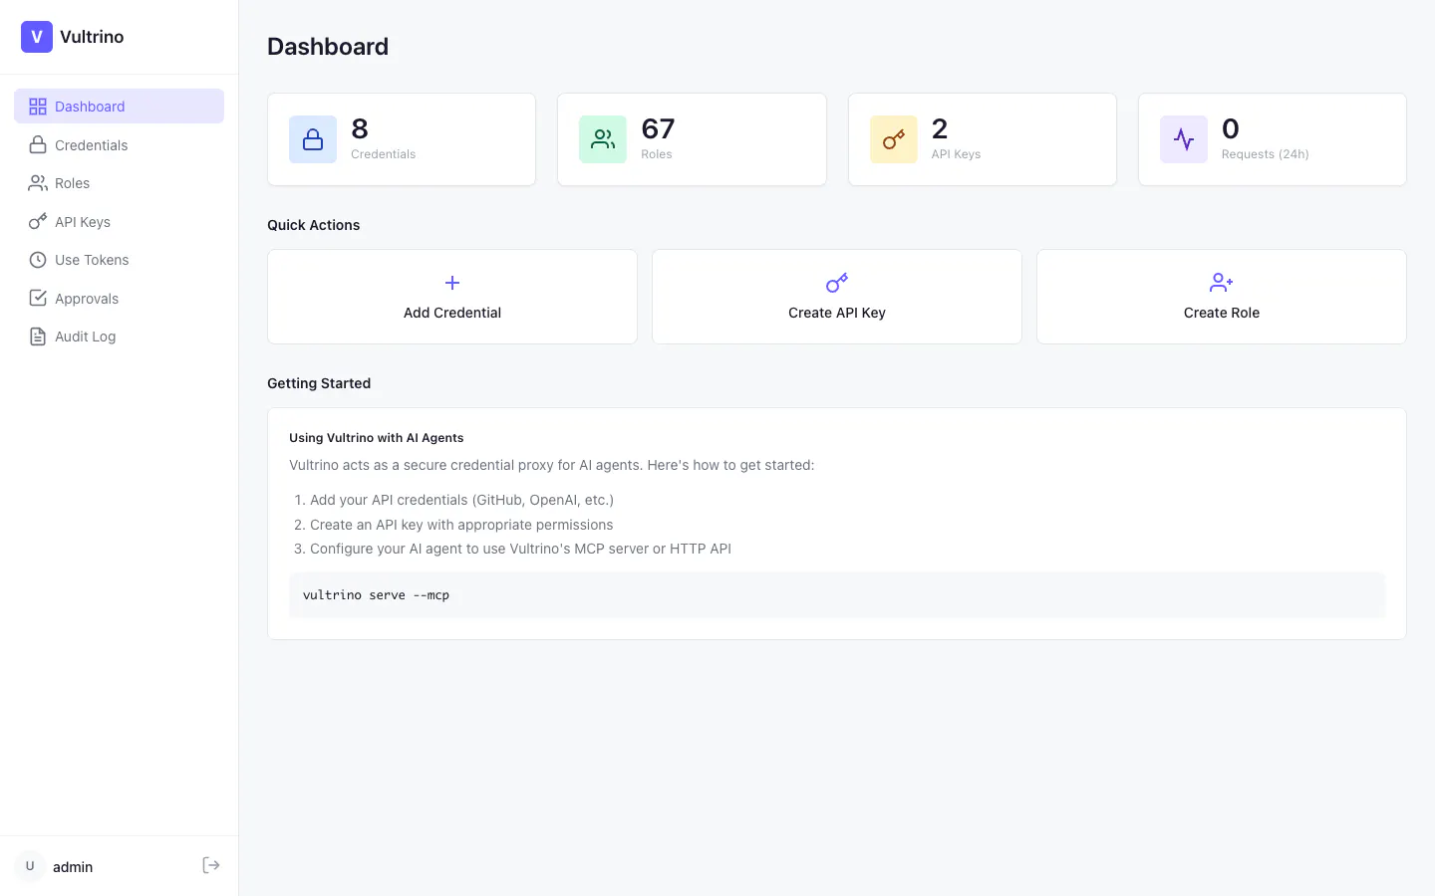This screenshot has height=896, width=1435.
Task: Click the API keys count 2
Action: 940,128
